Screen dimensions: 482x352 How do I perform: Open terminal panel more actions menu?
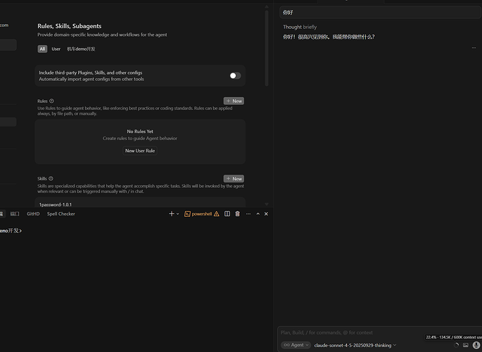pos(248,214)
